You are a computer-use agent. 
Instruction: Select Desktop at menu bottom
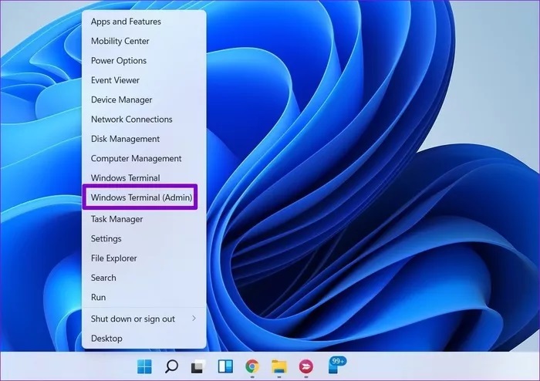[106, 338]
